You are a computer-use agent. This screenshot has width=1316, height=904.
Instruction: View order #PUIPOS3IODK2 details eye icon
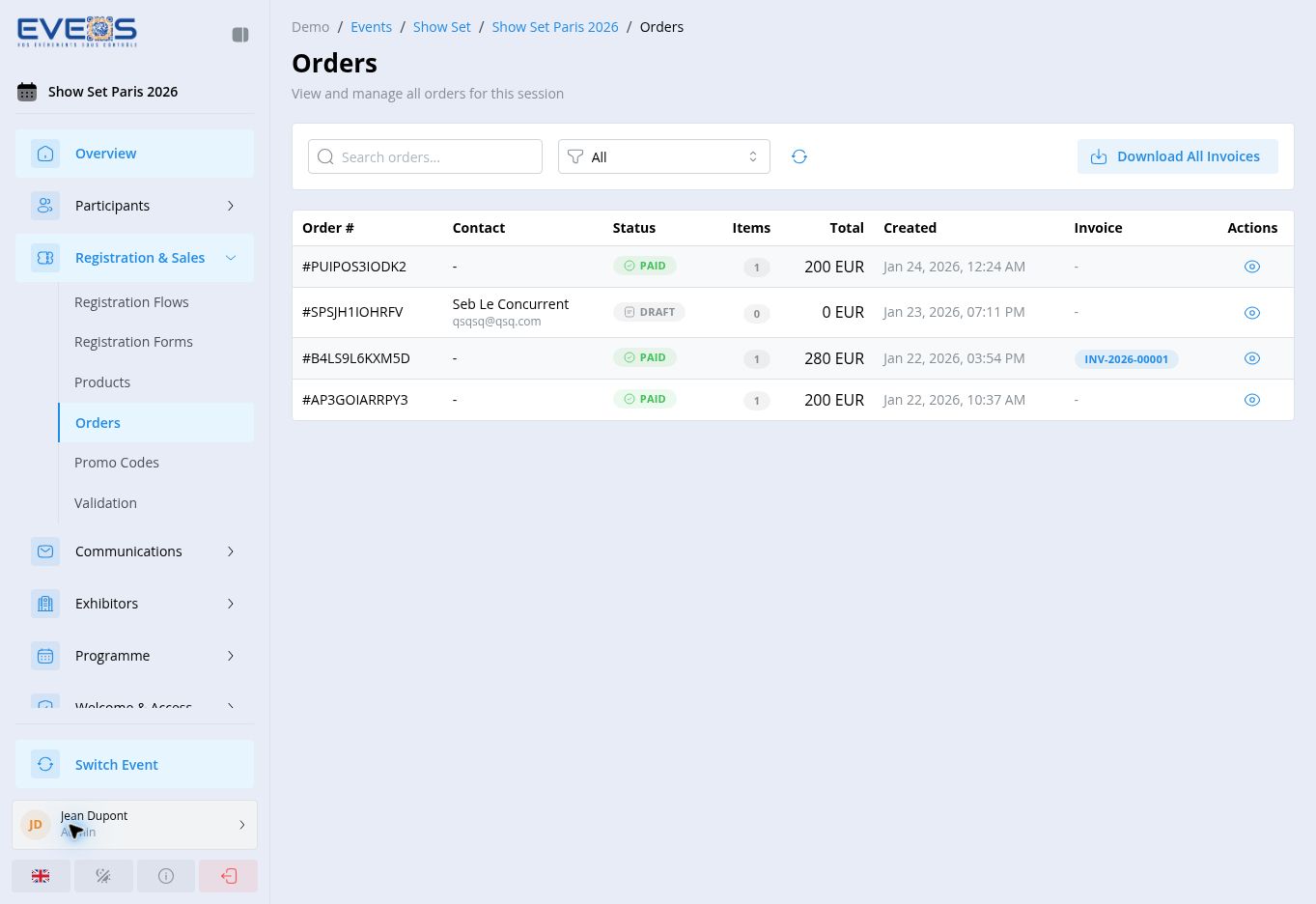(1252, 267)
